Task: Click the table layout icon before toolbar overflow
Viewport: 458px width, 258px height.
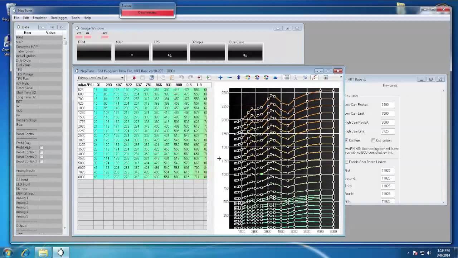Action: coord(326,77)
